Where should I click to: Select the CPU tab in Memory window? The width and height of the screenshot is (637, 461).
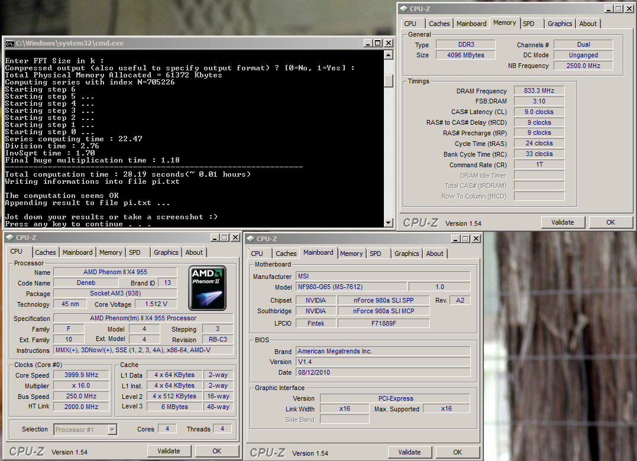[x=410, y=24]
